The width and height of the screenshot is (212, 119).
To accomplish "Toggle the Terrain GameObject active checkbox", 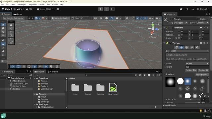I will tap(171, 19).
